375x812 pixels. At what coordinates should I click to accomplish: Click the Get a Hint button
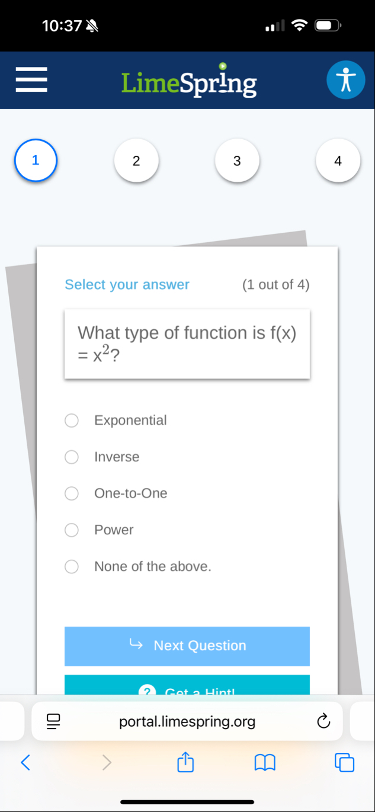tap(187, 686)
